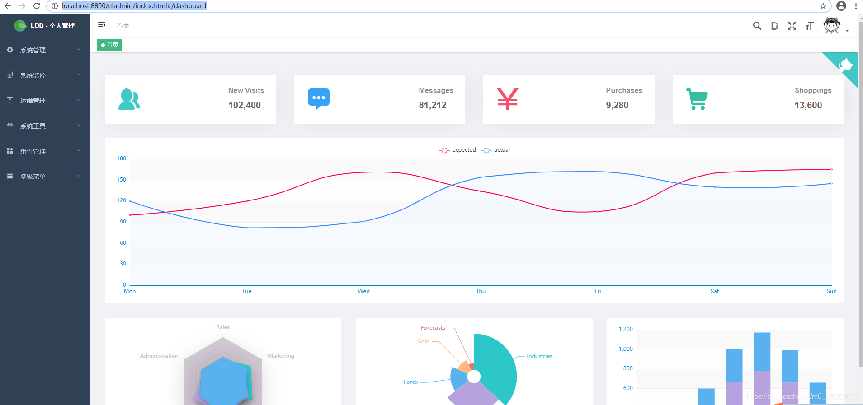Click the list icon beside 多级菜单
The height and width of the screenshot is (405, 863).
pyautogui.click(x=10, y=176)
